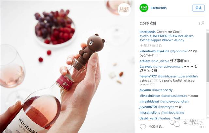
Task: Click the 2,086 likes count
Action: click(148, 23)
